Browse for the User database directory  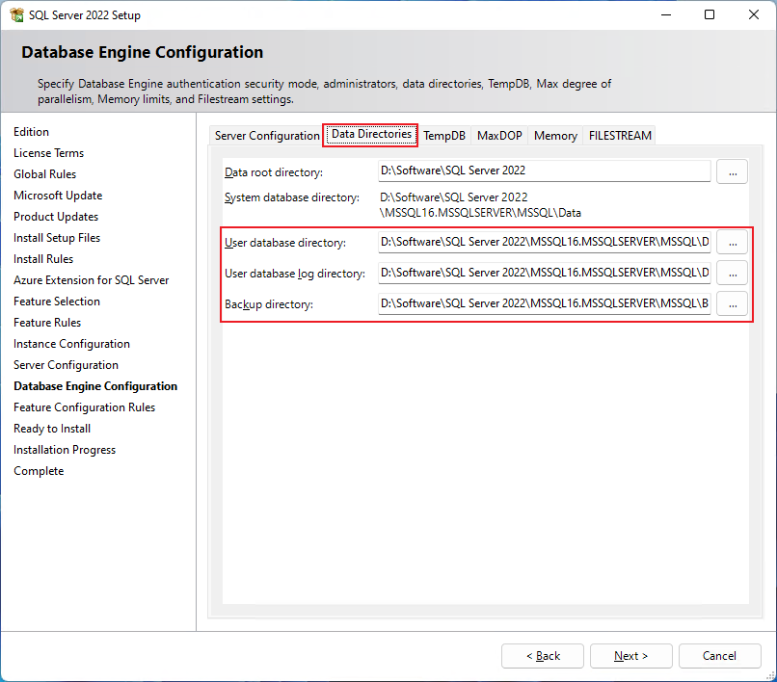(732, 243)
